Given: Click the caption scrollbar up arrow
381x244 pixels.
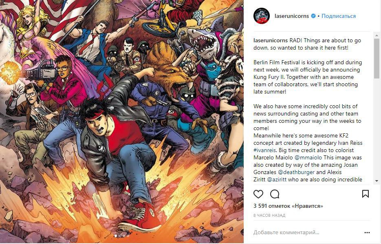Looking at the screenshot, I should pyautogui.click(x=377, y=35).
